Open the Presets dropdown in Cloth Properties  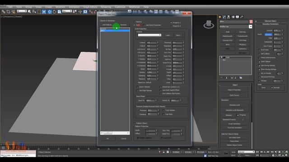pyautogui.click(x=149, y=35)
